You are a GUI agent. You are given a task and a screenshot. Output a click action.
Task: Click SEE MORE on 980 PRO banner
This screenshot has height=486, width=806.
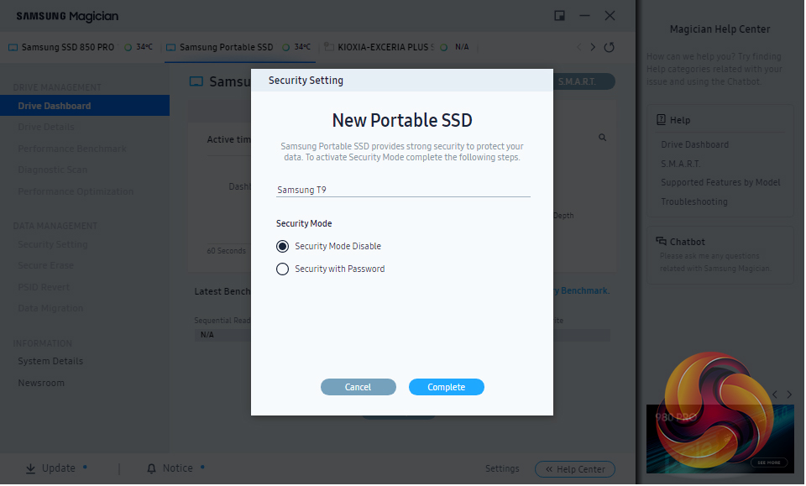[769, 463]
